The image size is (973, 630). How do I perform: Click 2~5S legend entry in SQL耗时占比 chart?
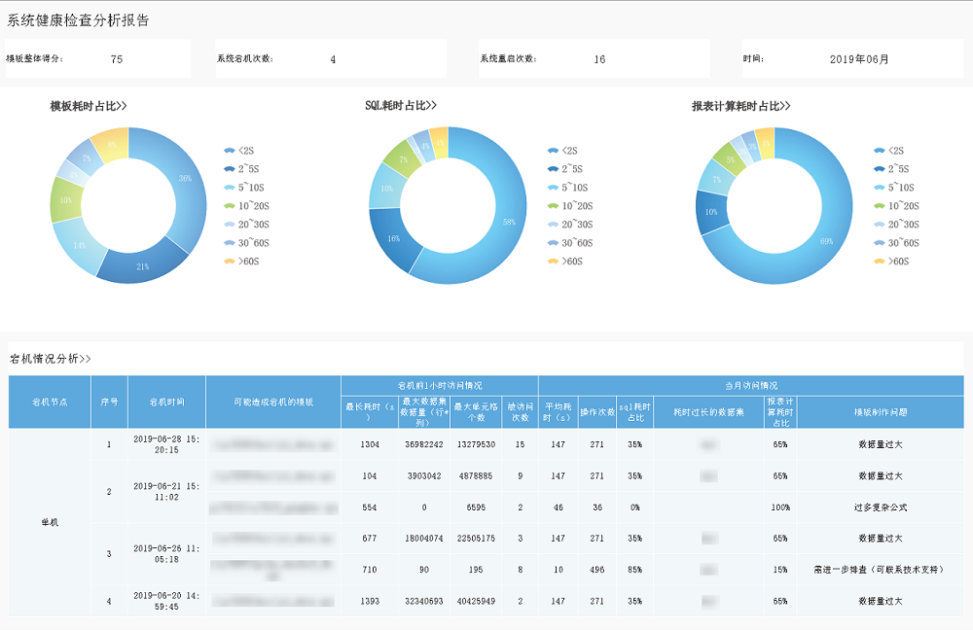[x=564, y=168]
